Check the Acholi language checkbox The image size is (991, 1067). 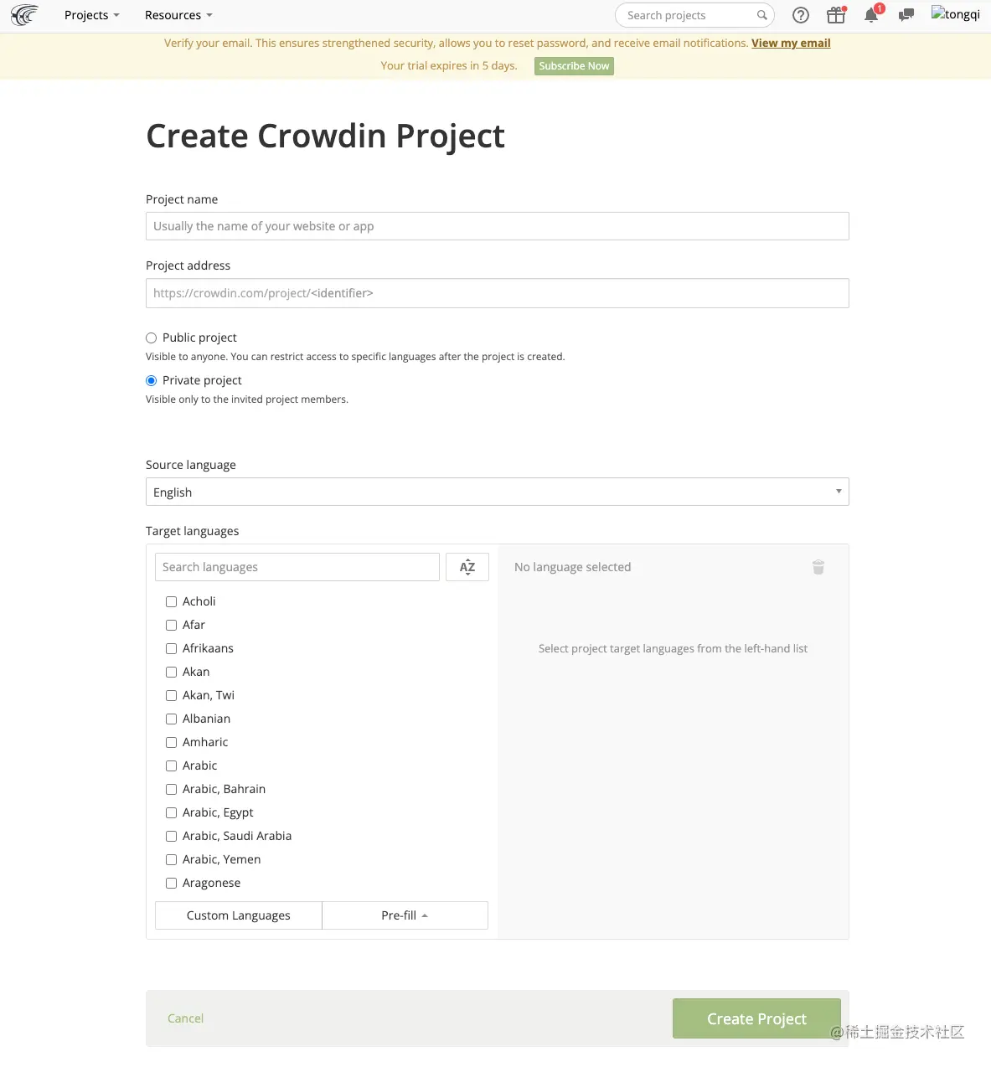coord(171,601)
